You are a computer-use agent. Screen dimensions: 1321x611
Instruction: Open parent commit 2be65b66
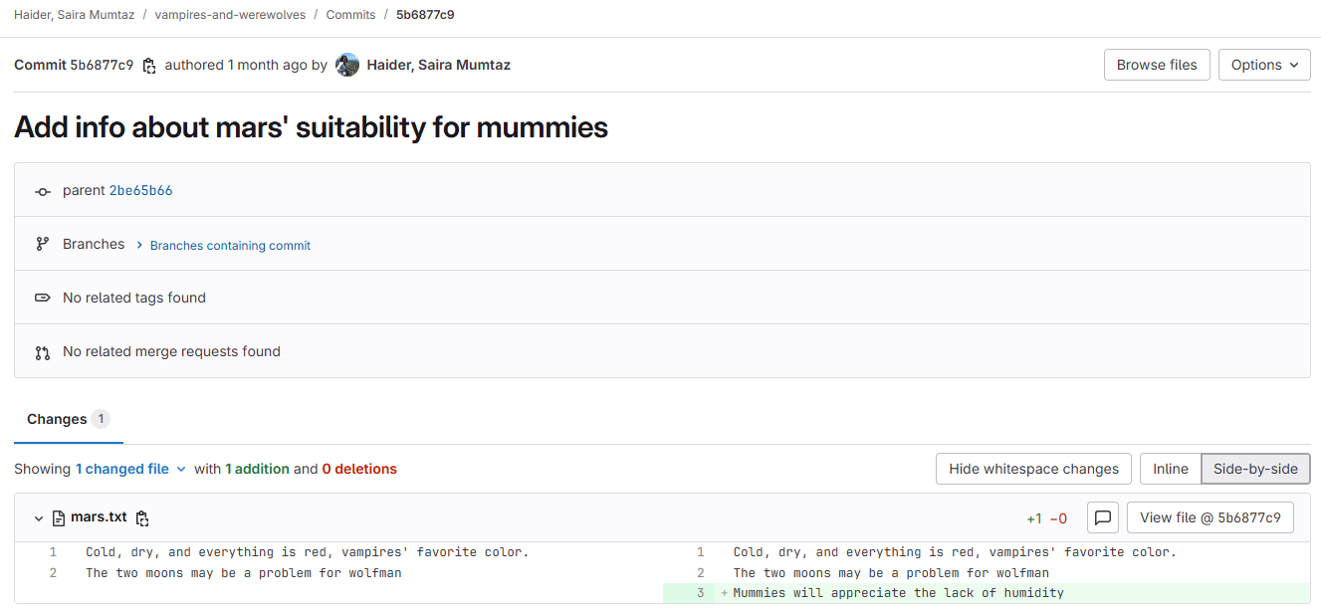coord(140,190)
